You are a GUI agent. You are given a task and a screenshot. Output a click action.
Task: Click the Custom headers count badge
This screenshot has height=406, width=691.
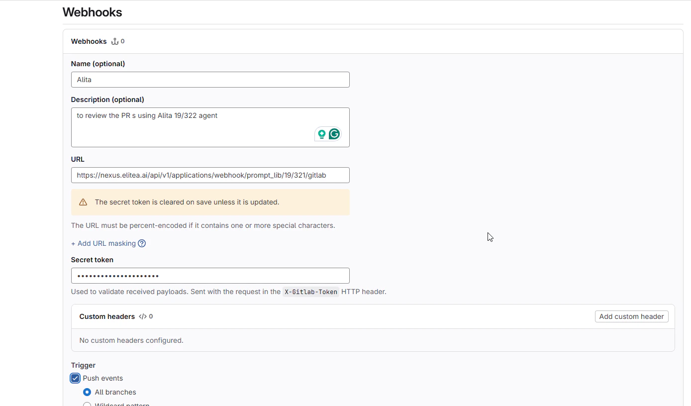click(151, 316)
